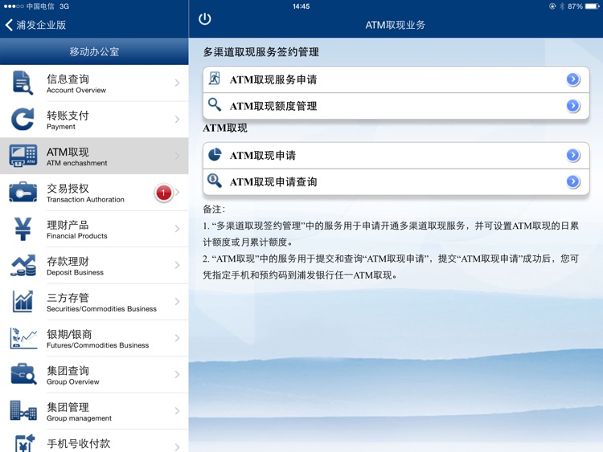
Task: Click the pie chart icon beside ATM取现申请
Action: (215, 154)
